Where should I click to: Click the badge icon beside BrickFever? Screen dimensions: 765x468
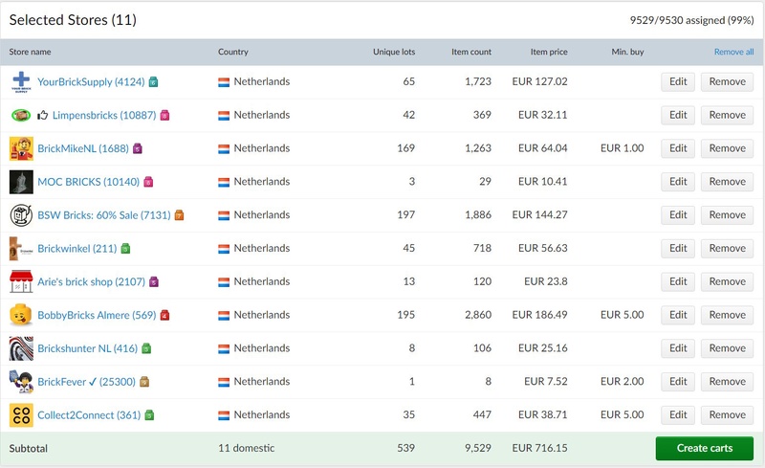[144, 382]
